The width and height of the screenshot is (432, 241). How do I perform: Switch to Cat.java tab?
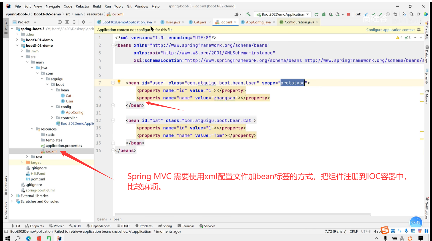tap(200, 22)
